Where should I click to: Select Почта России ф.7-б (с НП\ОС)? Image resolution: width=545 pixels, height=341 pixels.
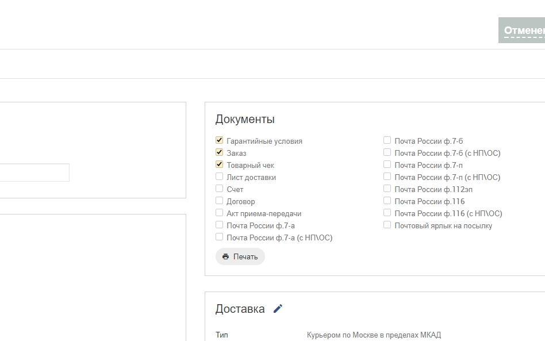point(387,152)
